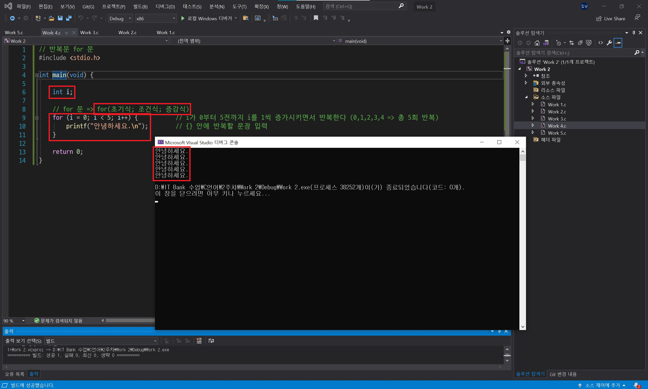648x389 pixels.
Task: Click the Home icon in Solution Explorer
Action: pos(537,43)
